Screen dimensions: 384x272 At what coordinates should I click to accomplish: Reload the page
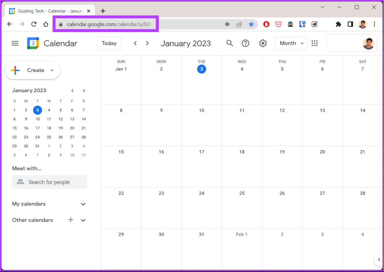34,24
